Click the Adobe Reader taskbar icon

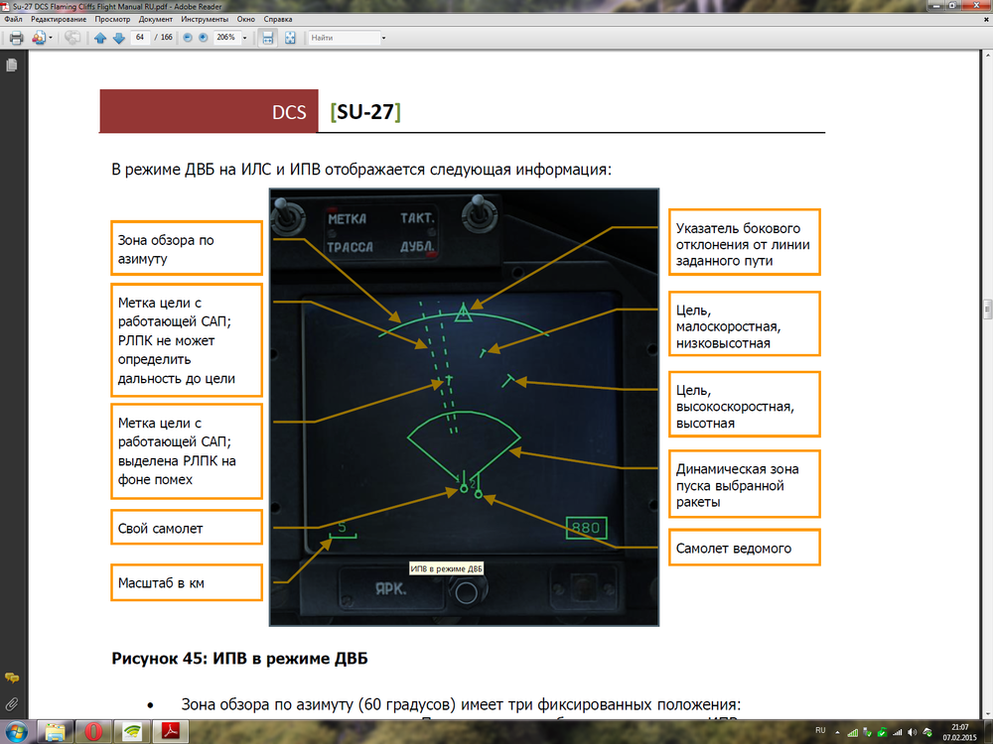tap(171, 732)
